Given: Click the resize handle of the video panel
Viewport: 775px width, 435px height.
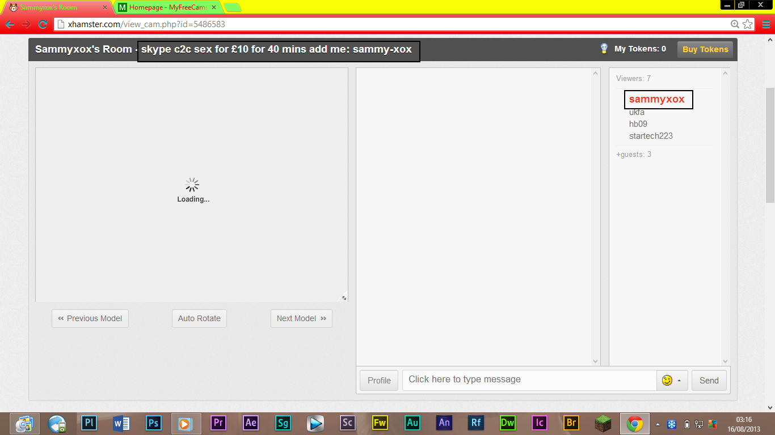Looking at the screenshot, I should tap(344, 297).
